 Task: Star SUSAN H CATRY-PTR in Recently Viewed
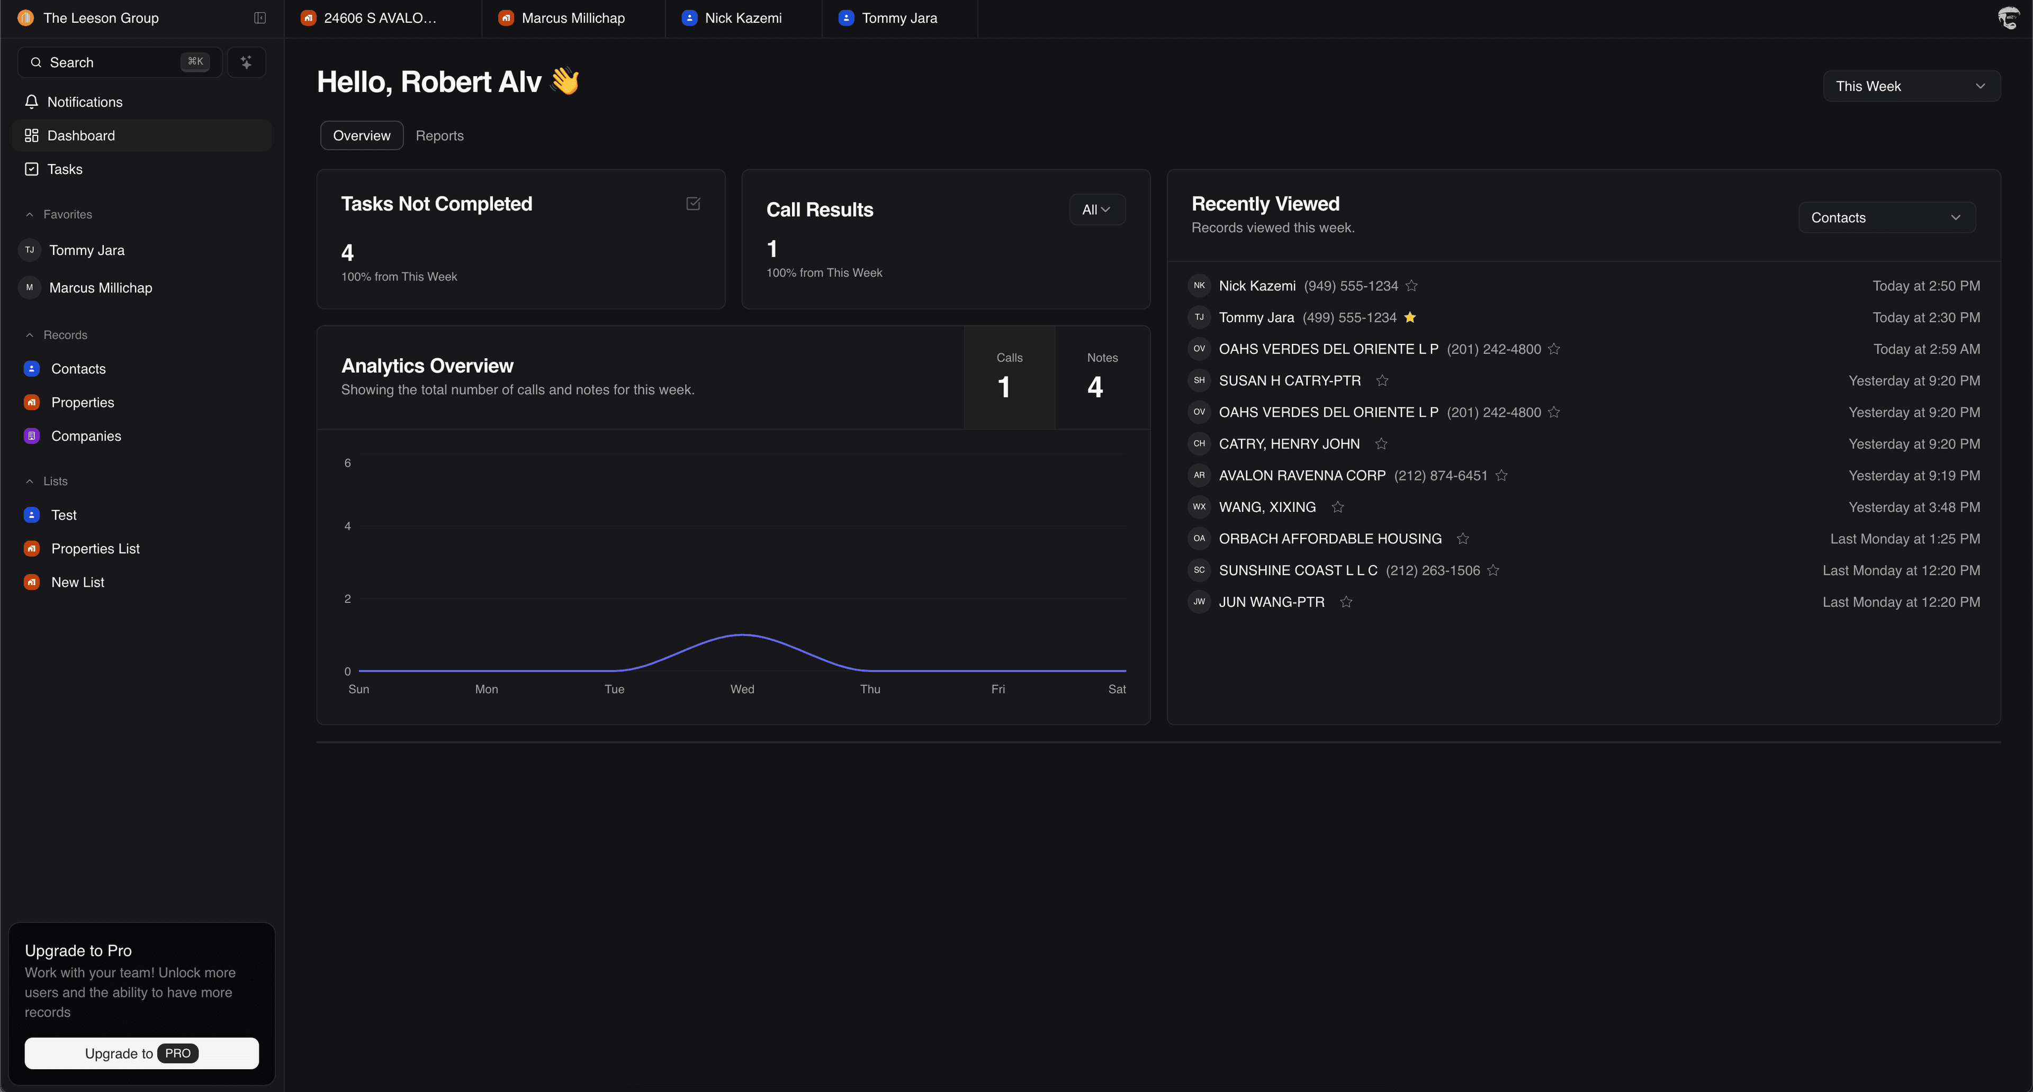coord(1382,380)
